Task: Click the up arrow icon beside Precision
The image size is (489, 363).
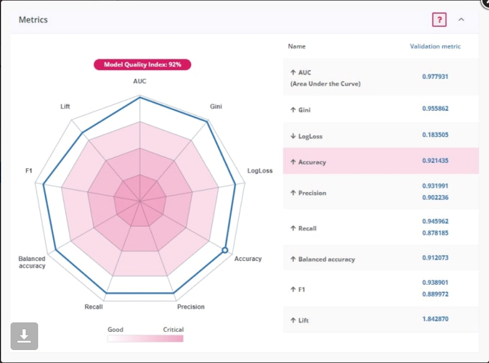Action: tap(293, 193)
